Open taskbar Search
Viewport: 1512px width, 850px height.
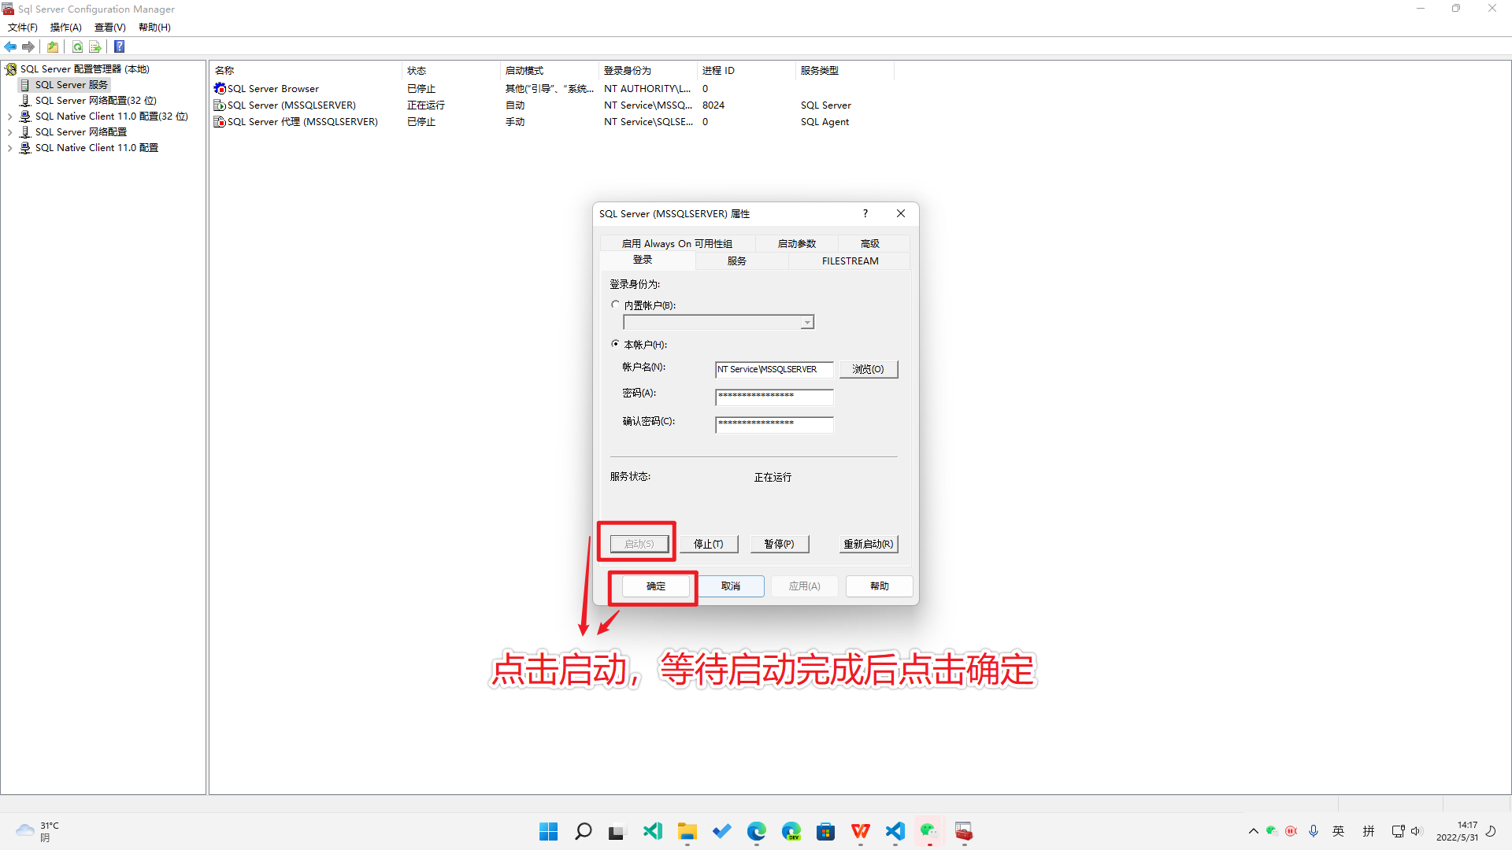(584, 832)
